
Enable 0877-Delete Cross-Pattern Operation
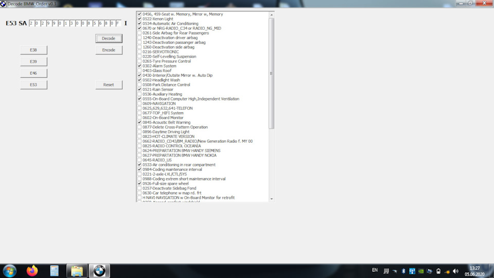click(x=139, y=127)
